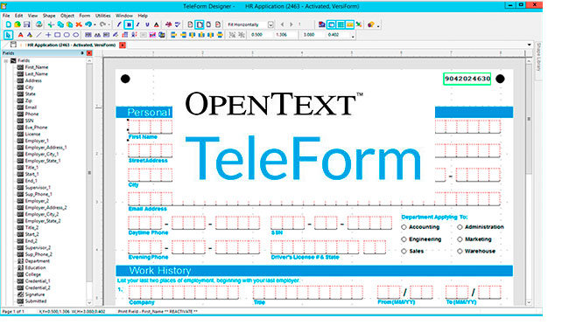Click the New form icon

[8, 24]
